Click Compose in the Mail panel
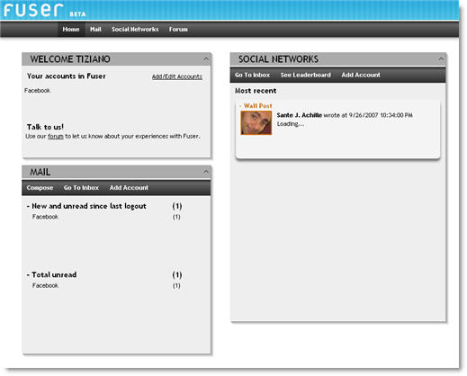 click(40, 188)
